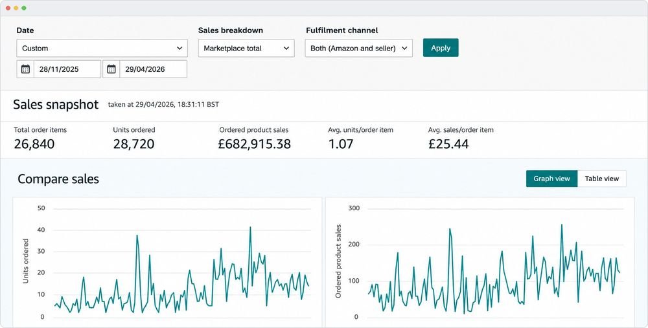Click the yellow minimize window dot

tap(16, 8)
